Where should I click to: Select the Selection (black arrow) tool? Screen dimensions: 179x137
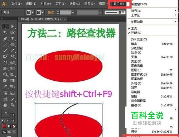5,27
